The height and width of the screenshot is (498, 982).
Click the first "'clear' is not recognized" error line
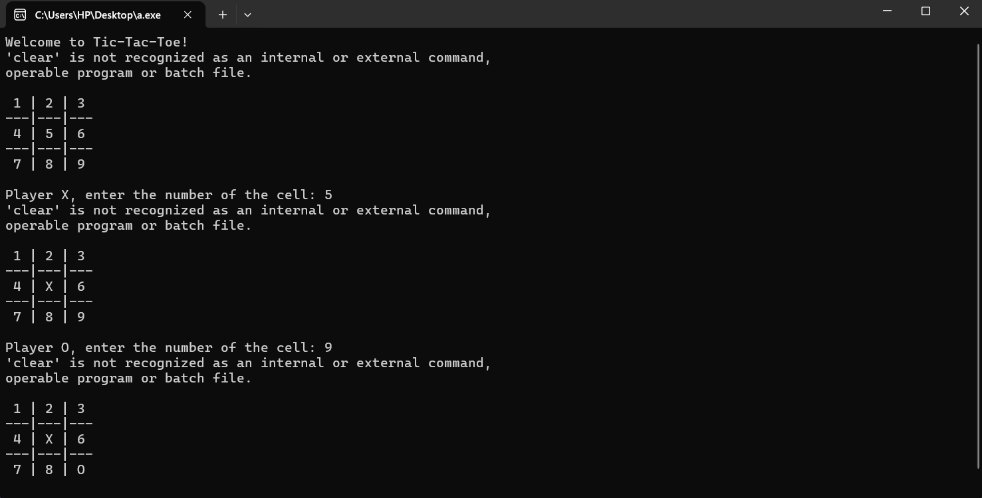pyautogui.click(x=247, y=58)
